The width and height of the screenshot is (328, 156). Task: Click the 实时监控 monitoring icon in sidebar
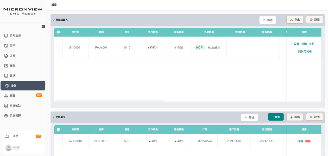(x=6, y=36)
